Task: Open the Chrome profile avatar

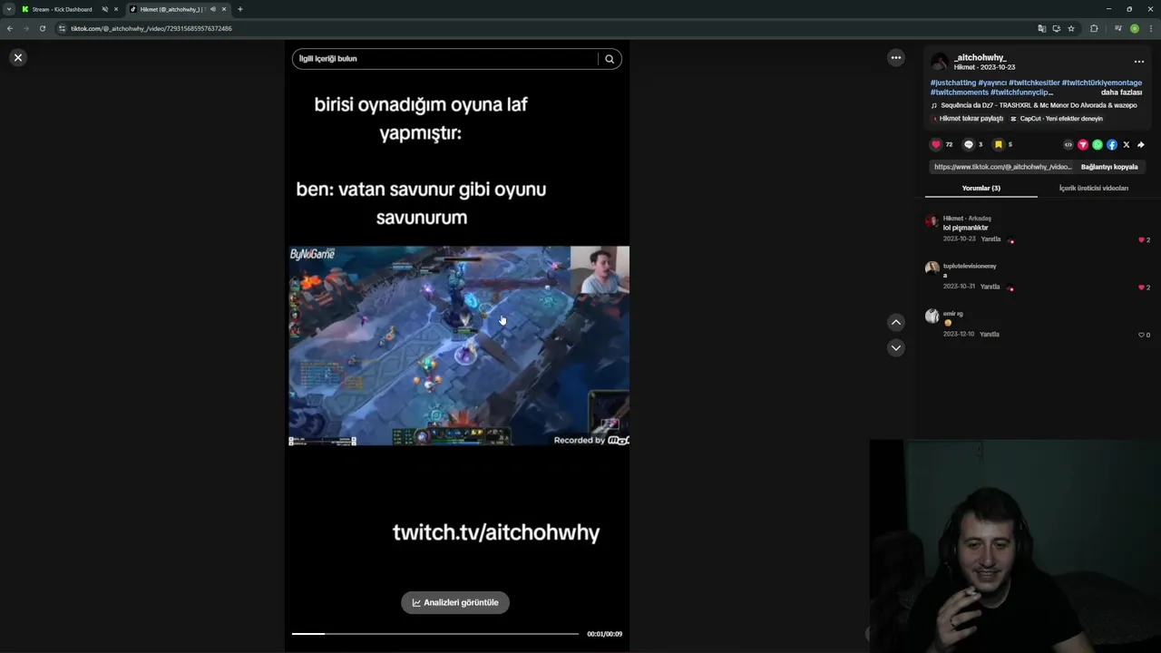Action: coord(1135,28)
